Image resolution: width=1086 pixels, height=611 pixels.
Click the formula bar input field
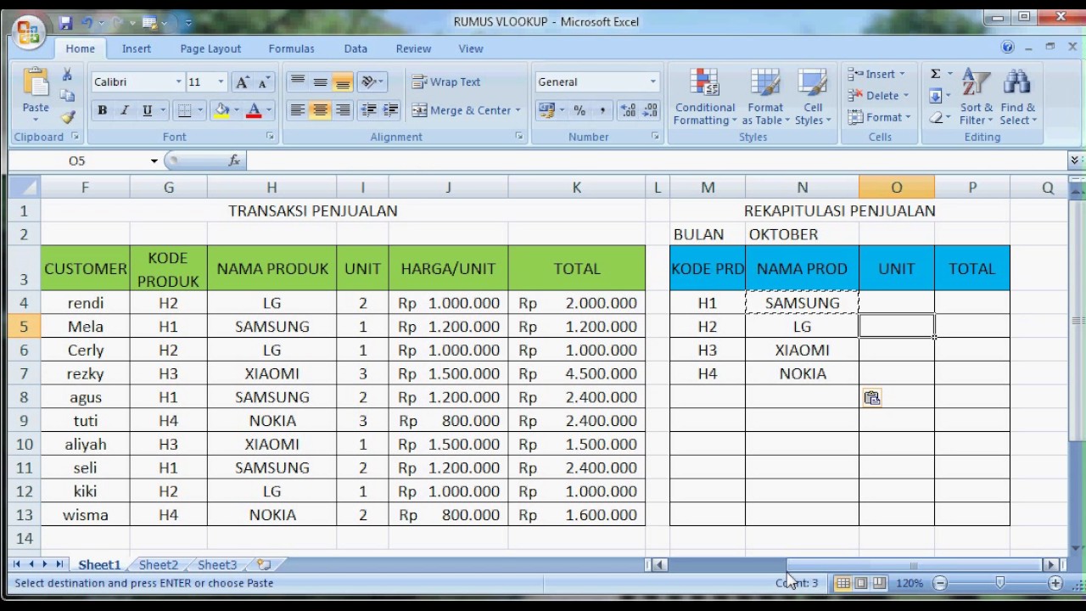pos(658,160)
